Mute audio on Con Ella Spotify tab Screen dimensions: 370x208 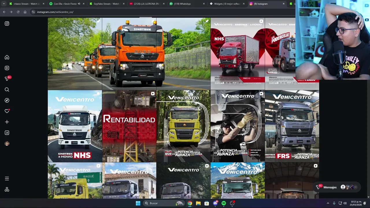(x=79, y=4)
